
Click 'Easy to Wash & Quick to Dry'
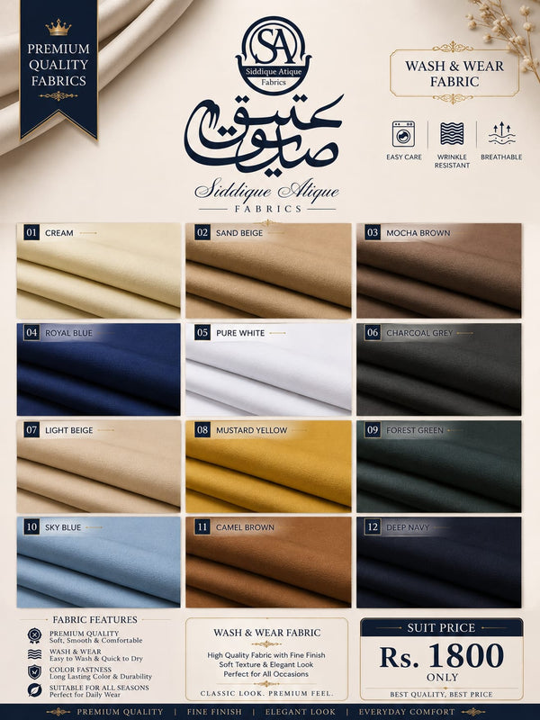tap(95, 659)
